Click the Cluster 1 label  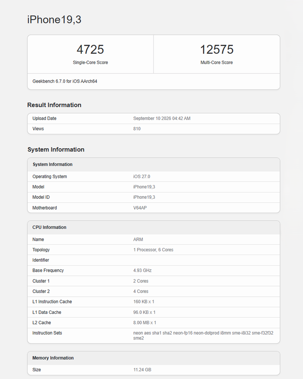41,281
